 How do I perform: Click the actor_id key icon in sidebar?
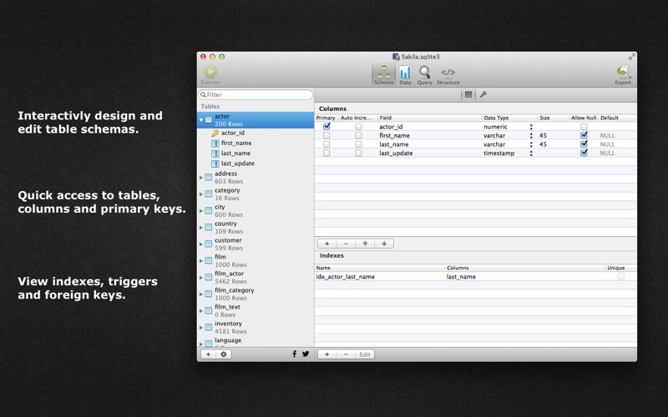(x=215, y=133)
